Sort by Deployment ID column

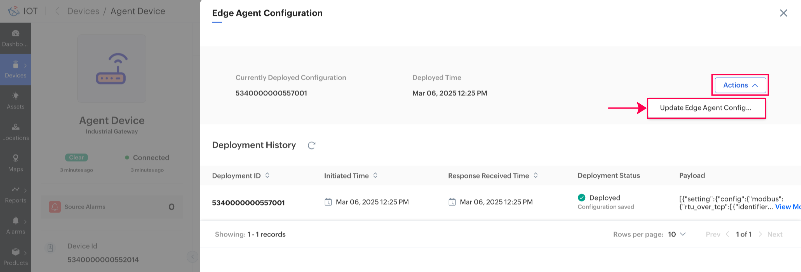tap(267, 175)
